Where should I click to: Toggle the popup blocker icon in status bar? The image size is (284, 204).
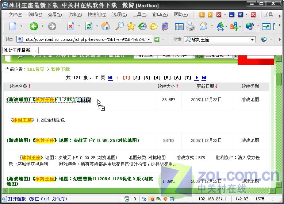(x=151, y=199)
